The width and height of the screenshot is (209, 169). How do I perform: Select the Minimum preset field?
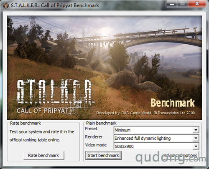(x=156, y=130)
